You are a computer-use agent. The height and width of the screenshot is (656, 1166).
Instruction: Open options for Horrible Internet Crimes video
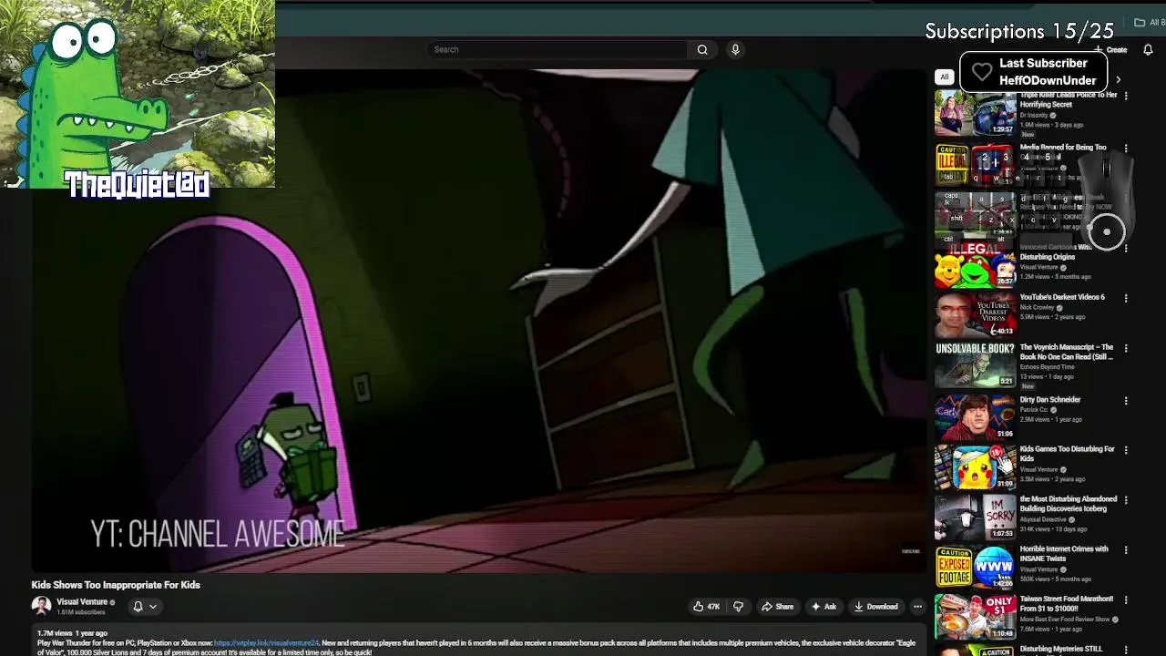click(x=1126, y=550)
